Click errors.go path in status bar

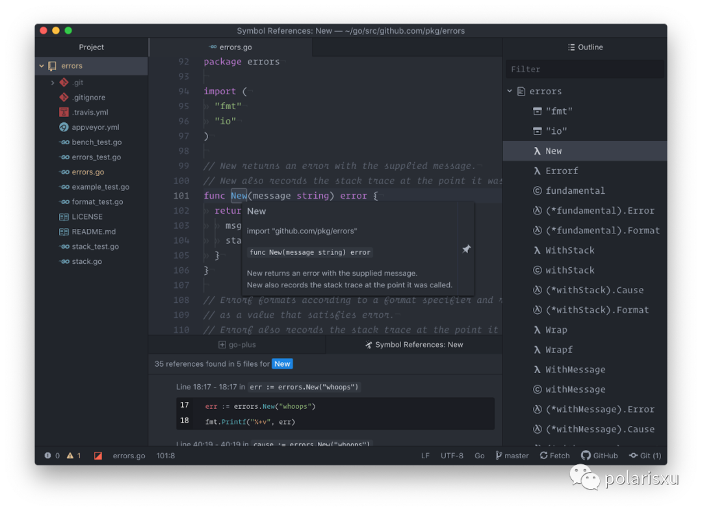pos(129,456)
